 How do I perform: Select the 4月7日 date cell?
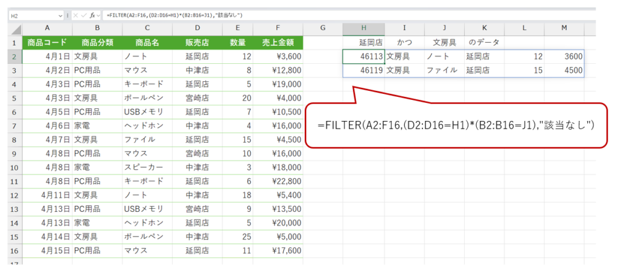pos(47,140)
